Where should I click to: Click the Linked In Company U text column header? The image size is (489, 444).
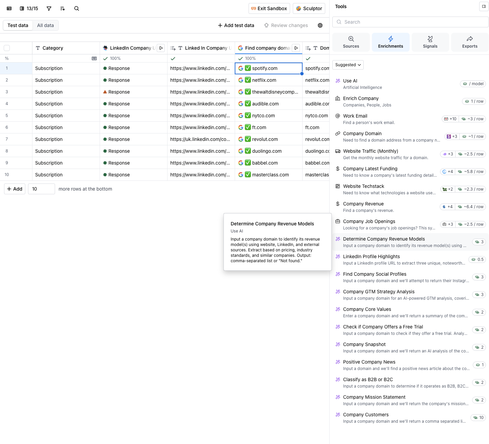(x=201, y=48)
